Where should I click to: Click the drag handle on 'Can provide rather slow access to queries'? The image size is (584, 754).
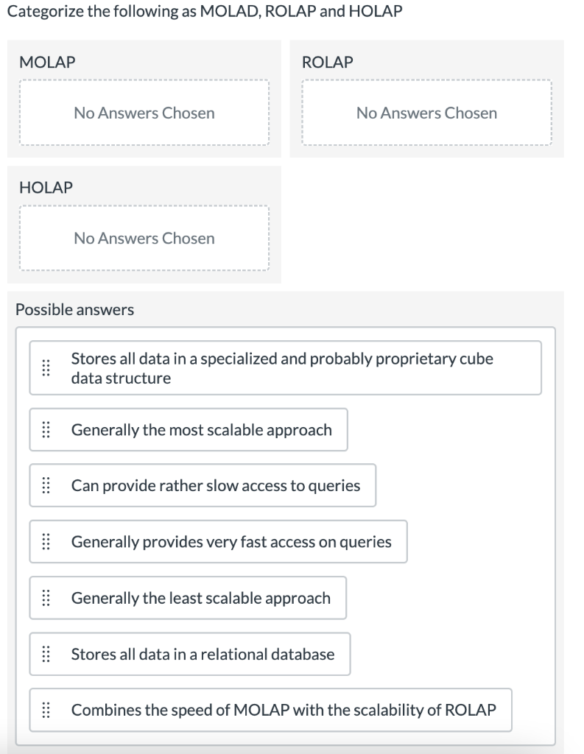click(46, 485)
